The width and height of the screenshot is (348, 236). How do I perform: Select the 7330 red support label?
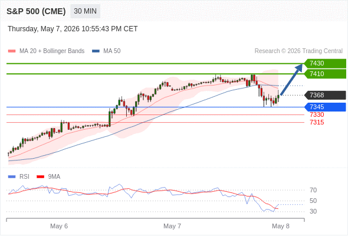pyautogui.click(x=317, y=114)
